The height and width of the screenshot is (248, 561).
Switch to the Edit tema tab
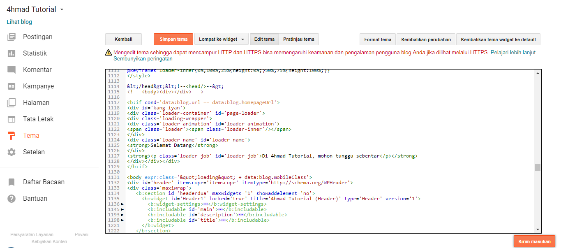[x=264, y=39]
